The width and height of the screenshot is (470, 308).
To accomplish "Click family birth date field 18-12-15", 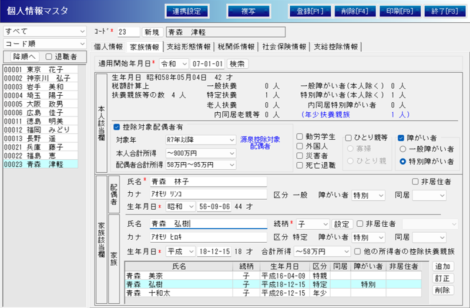I will [214, 252].
